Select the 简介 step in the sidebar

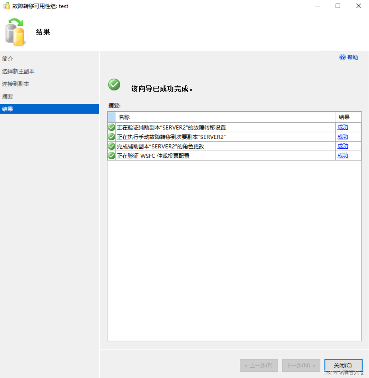pos(7,59)
